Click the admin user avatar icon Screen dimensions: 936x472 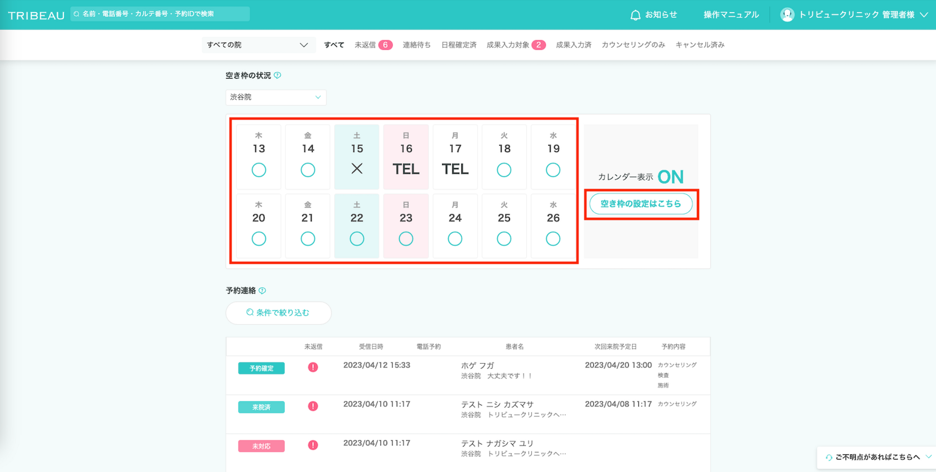click(x=787, y=15)
